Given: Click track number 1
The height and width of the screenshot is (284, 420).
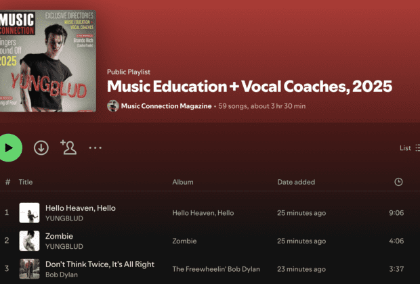Looking at the screenshot, I should (7, 212).
